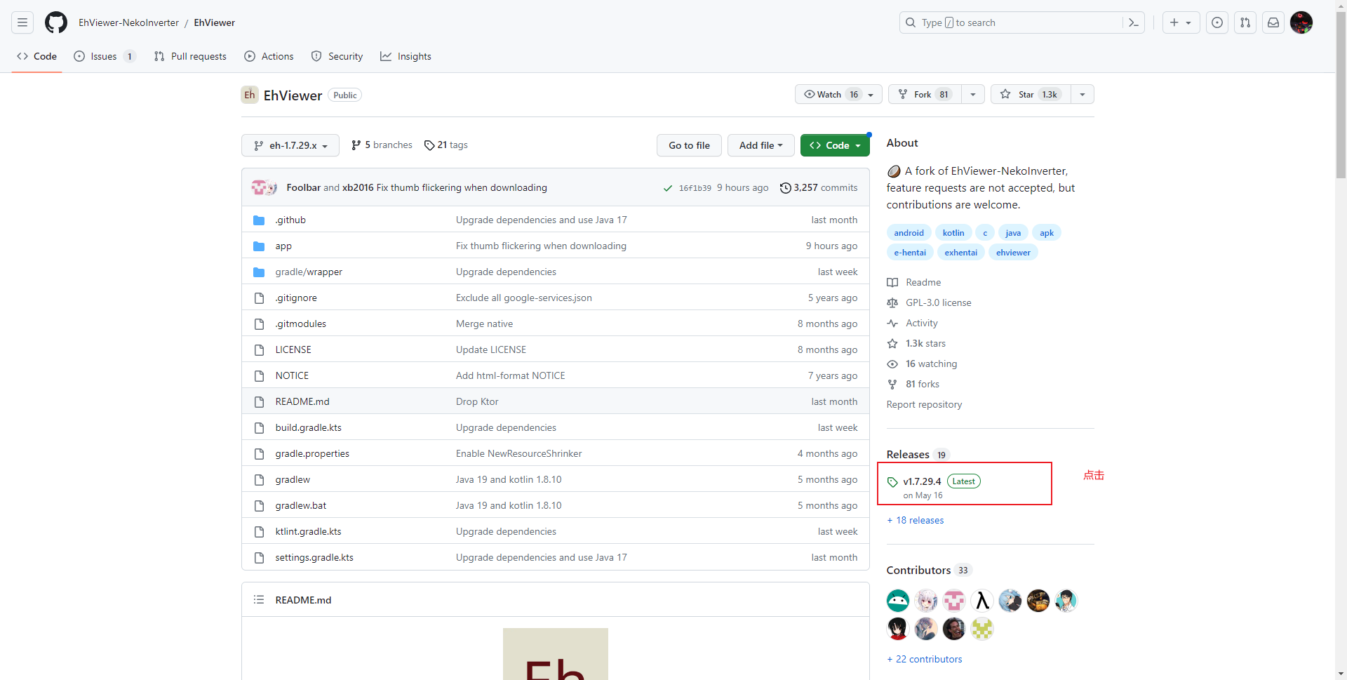Open the command palette icon
Image resolution: width=1347 pixels, height=680 pixels.
(1133, 22)
